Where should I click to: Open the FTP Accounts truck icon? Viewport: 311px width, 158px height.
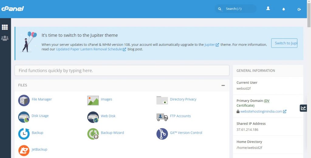pos(162,117)
